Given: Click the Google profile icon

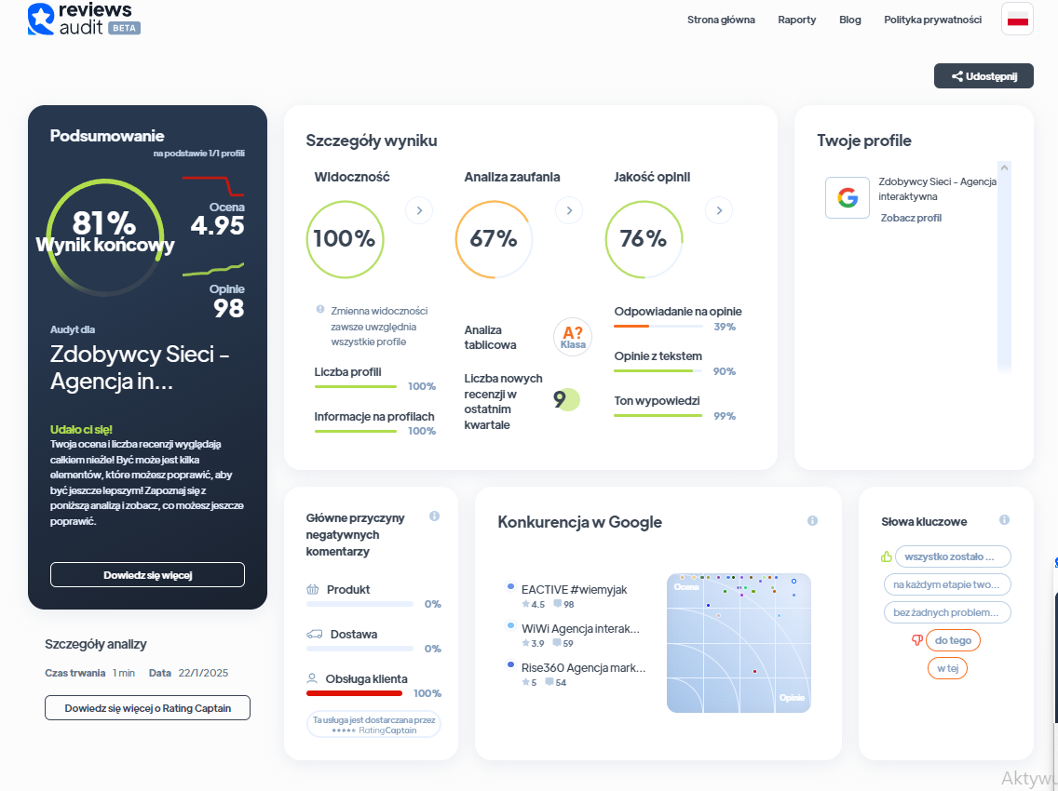Looking at the screenshot, I should point(848,197).
